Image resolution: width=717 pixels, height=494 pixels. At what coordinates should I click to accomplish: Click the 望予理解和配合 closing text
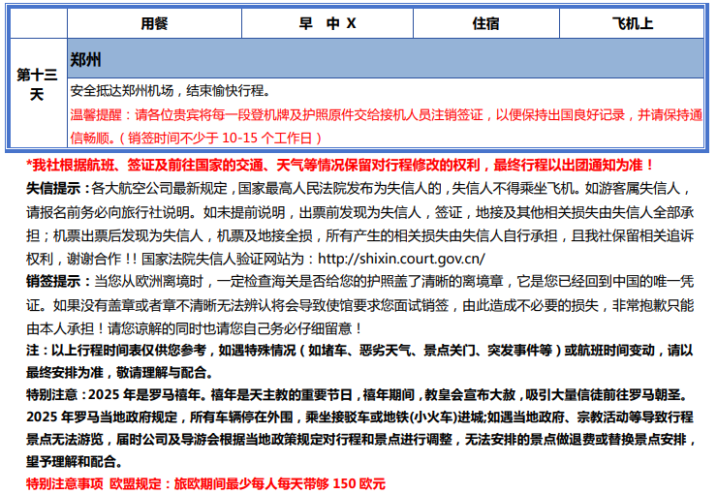click(73, 462)
